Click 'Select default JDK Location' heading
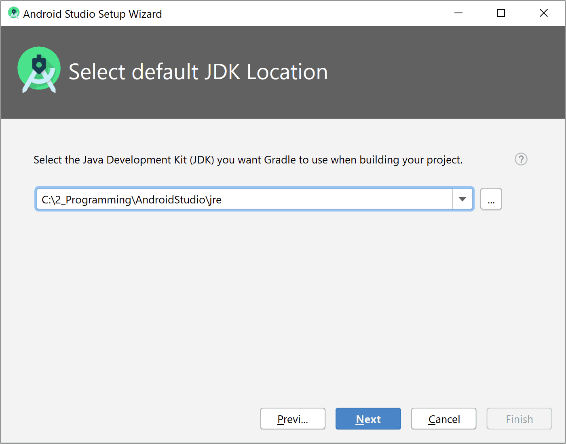 pyautogui.click(x=198, y=72)
